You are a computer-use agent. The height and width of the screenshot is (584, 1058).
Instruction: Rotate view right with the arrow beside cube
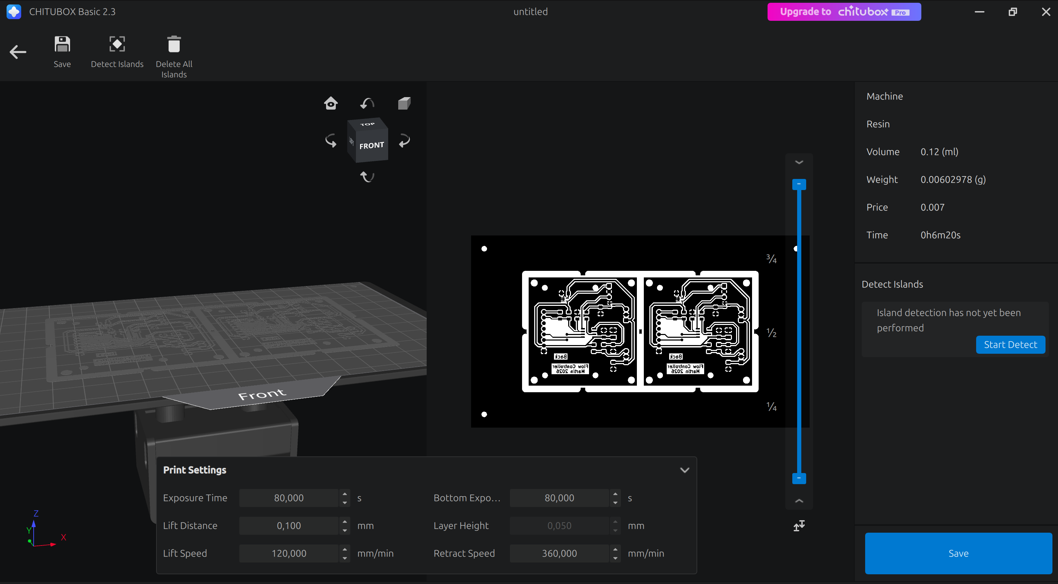point(404,141)
